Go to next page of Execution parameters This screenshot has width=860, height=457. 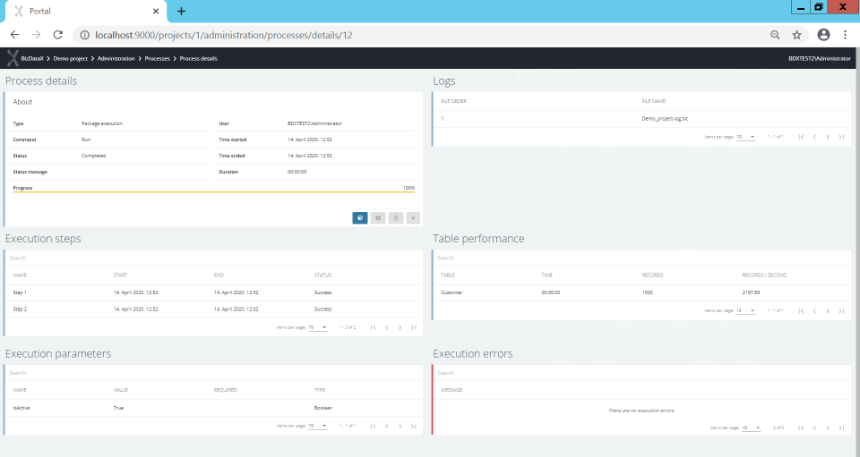tap(400, 426)
